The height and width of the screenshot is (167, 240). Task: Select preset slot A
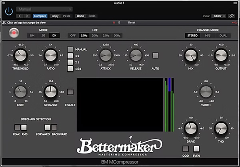114,23
